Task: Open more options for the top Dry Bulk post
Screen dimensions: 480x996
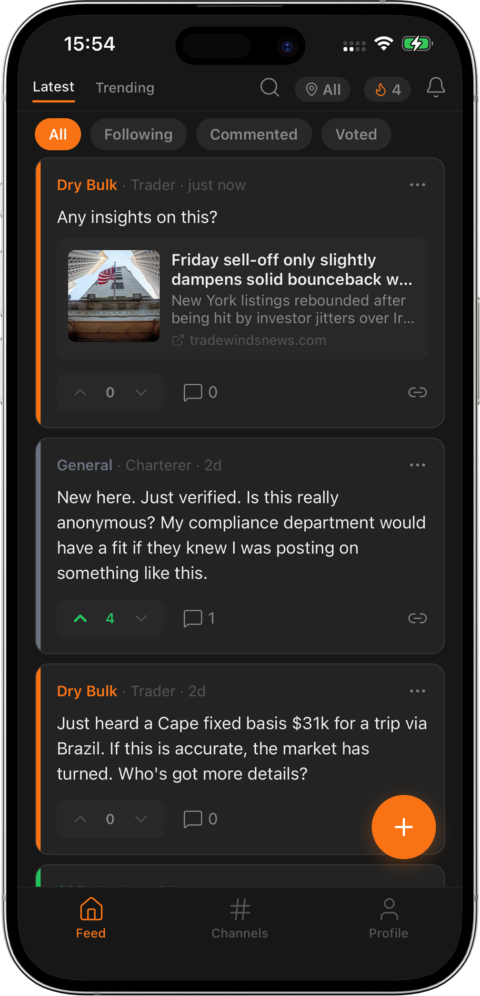Action: point(417,185)
